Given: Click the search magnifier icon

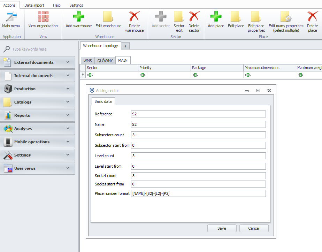Looking at the screenshot, I should 6,49.
